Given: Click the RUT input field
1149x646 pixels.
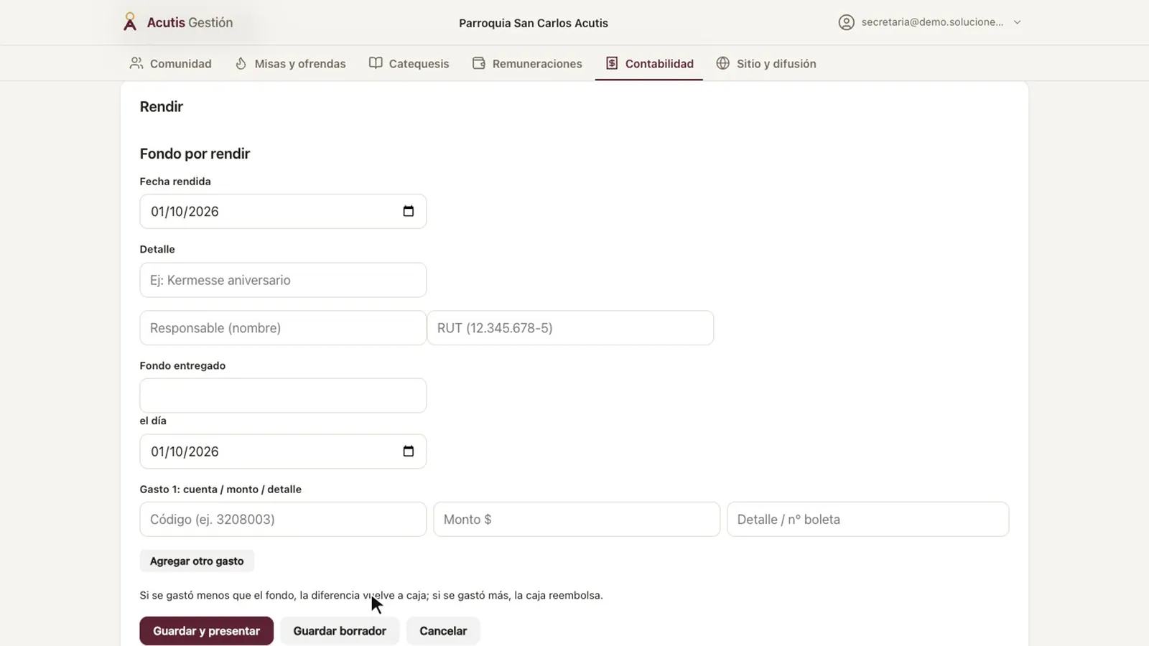Looking at the screenshot, I should [x=570, y=328].
